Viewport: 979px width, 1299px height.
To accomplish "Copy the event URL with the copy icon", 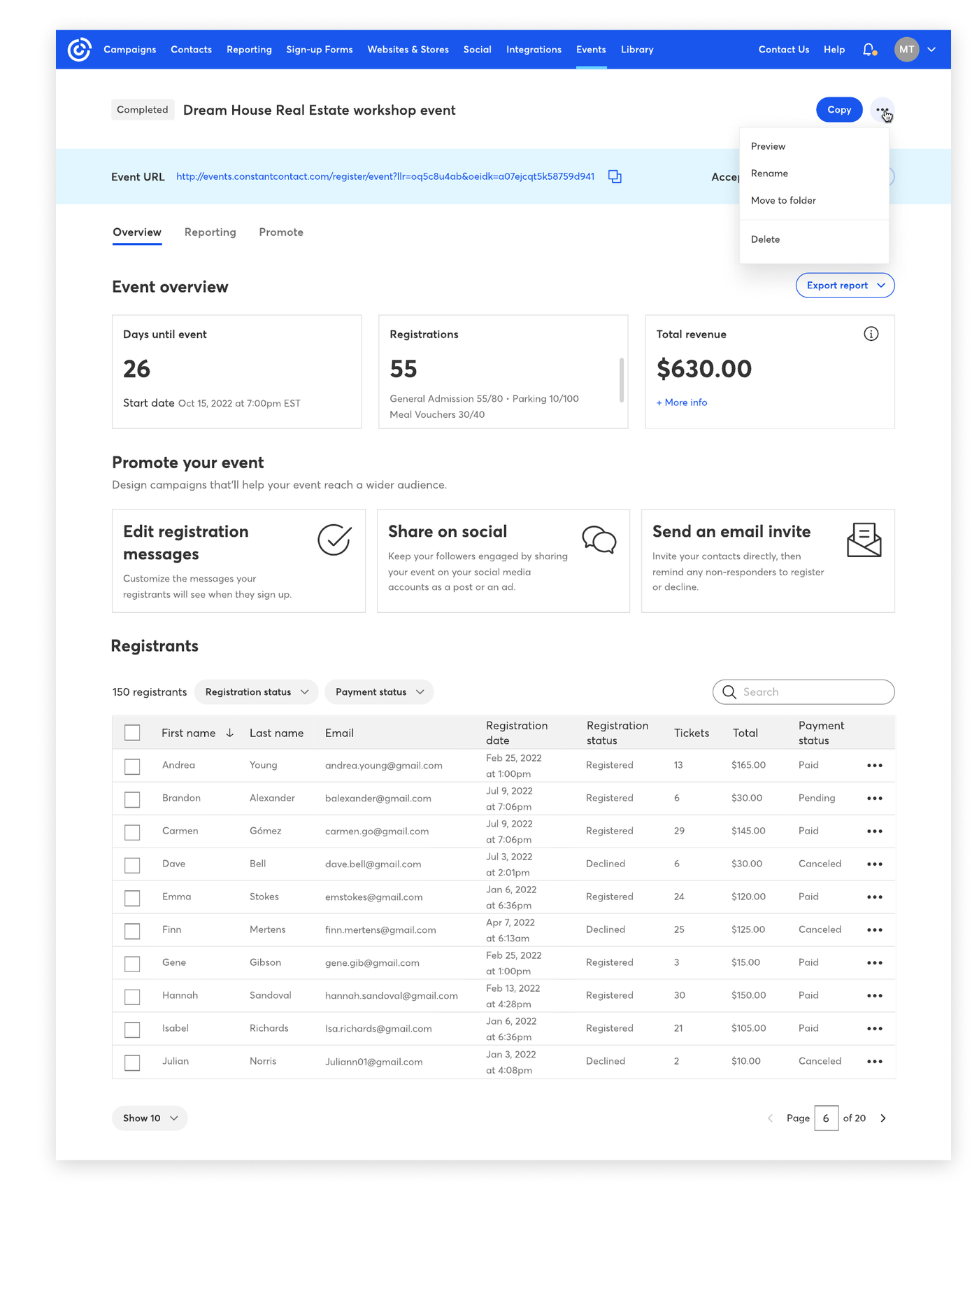I will tap(615, 176).
